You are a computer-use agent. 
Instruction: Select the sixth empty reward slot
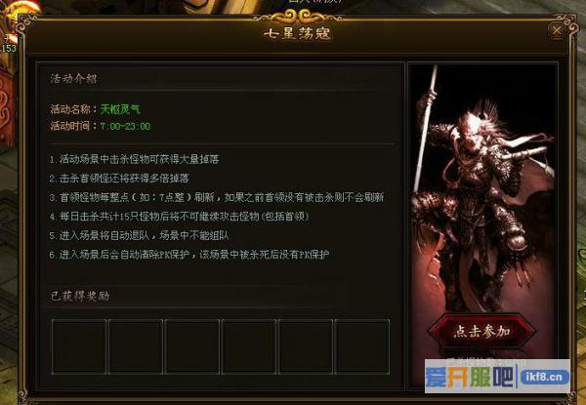362,346
